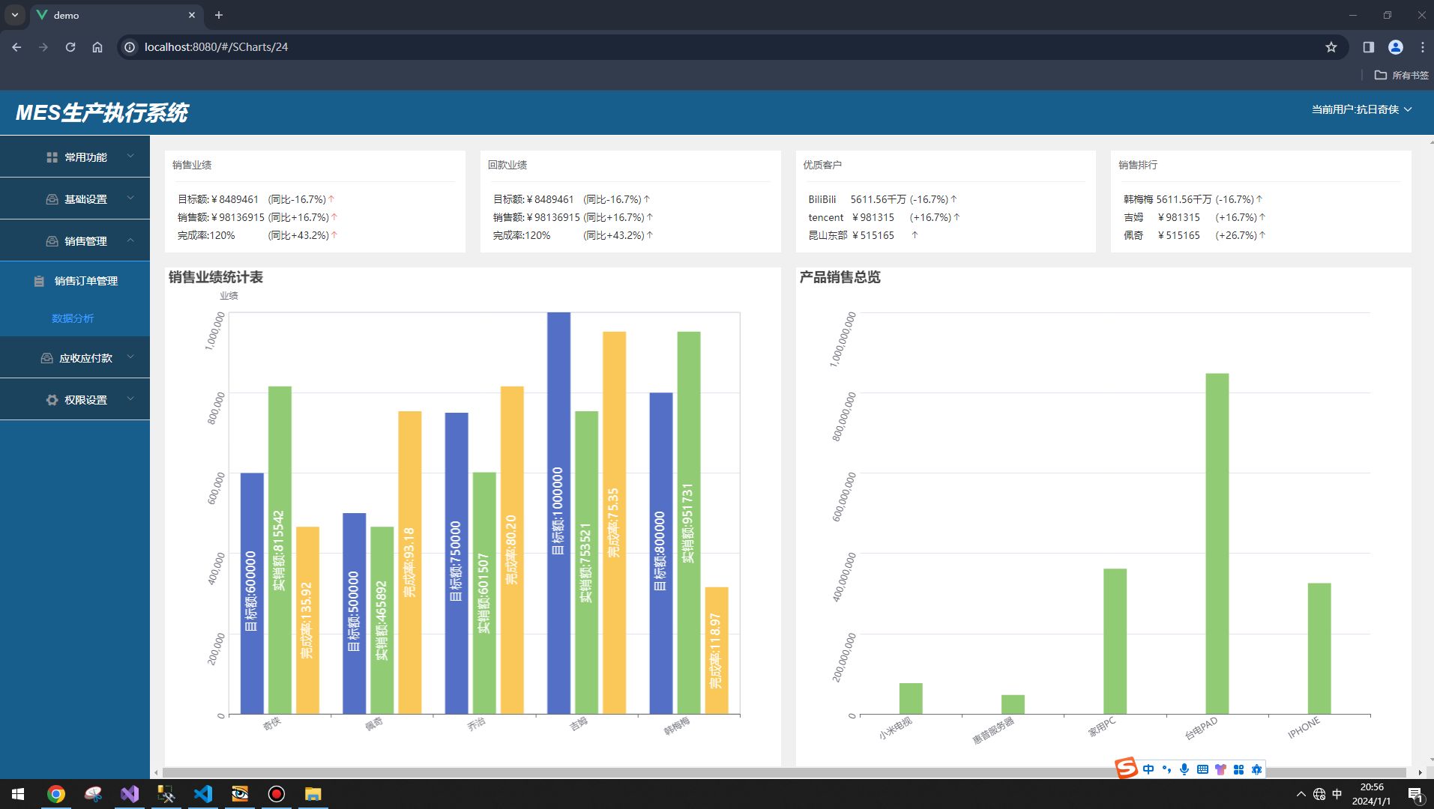The image size is (1434, 809).
Task: Open the 常用功能 sidebar menu
Action: (75, 157)
